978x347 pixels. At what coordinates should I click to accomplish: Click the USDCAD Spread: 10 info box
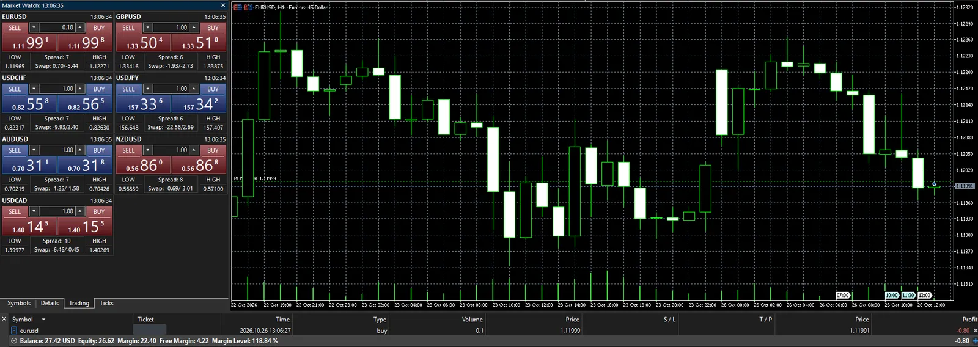[57, 246]
